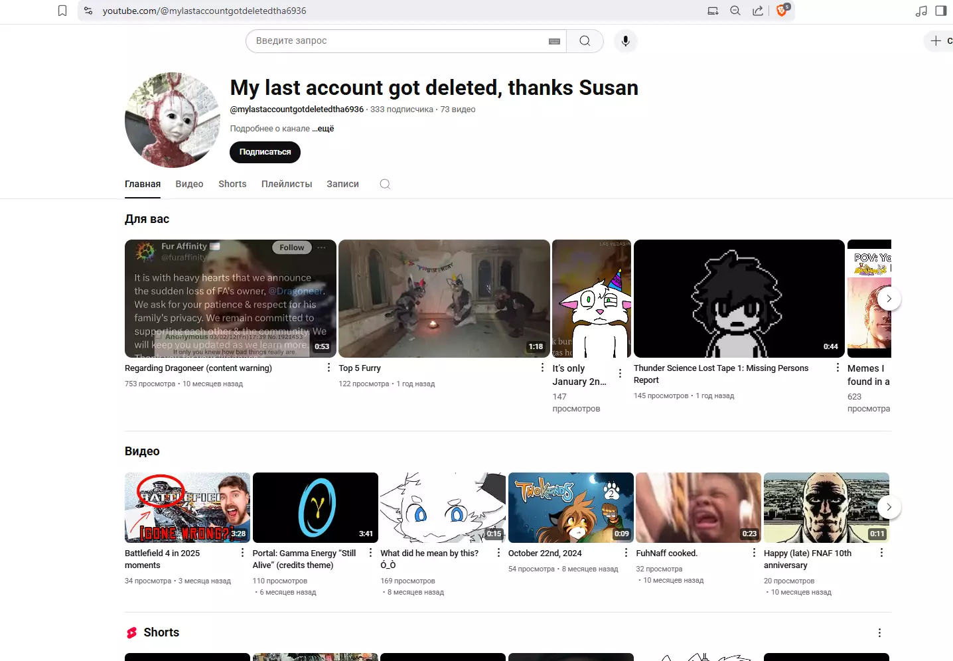Open Battlefield 4 in 2025 moments title

(163, 559)
